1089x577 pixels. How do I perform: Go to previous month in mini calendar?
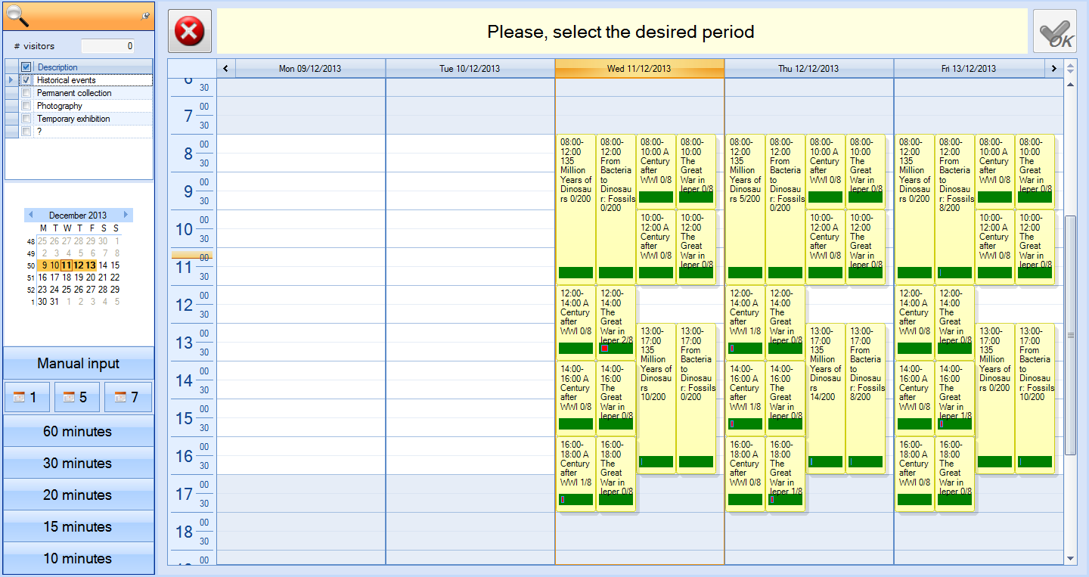point(30,216)
